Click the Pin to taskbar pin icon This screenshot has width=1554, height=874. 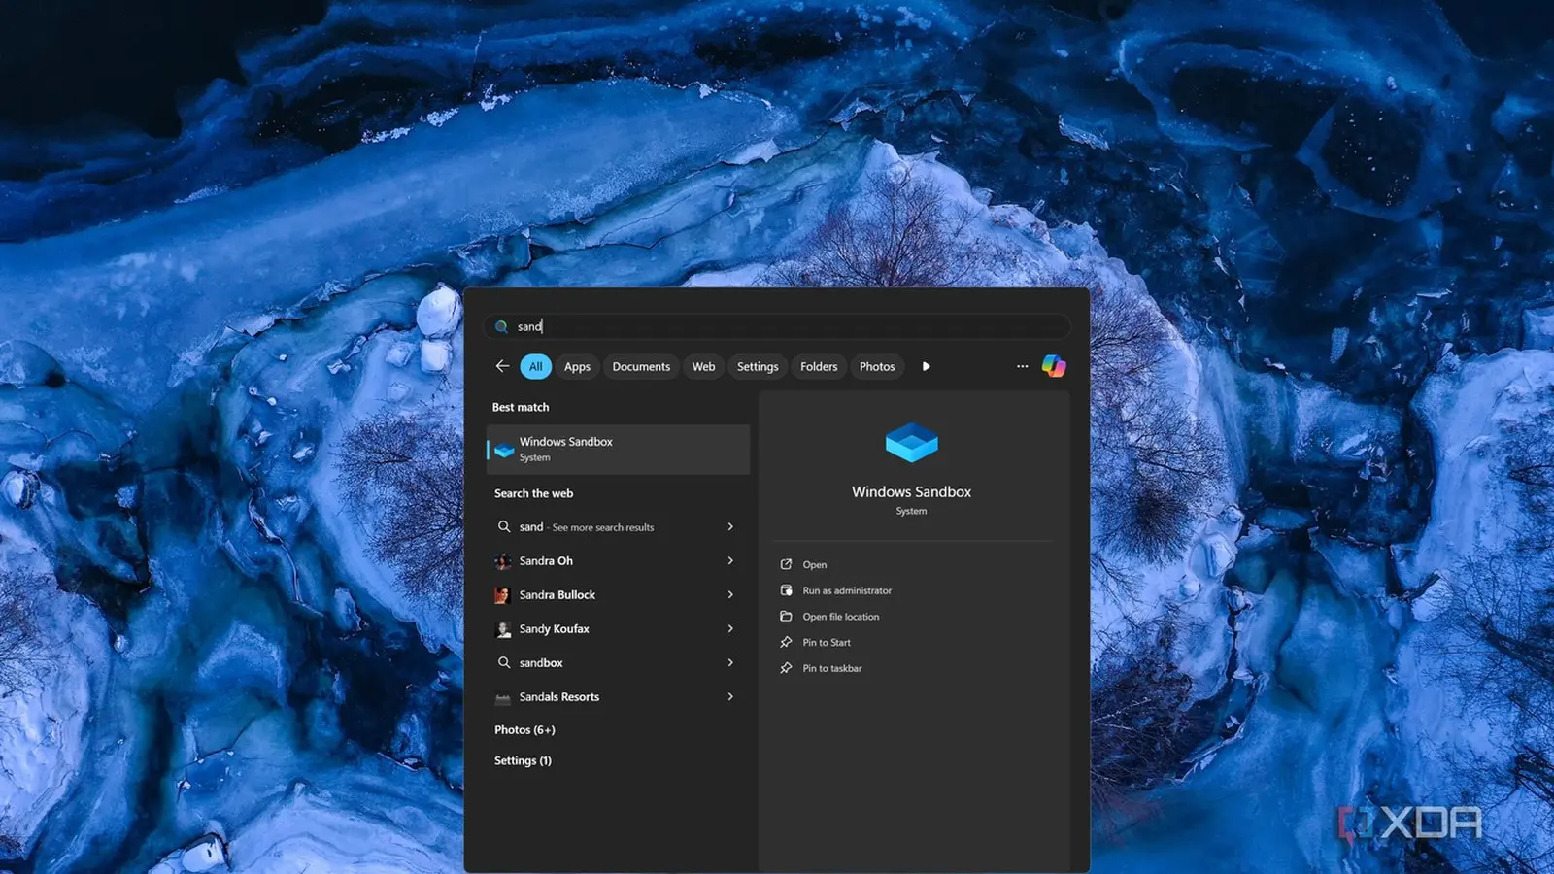click(x=786, y=668)
